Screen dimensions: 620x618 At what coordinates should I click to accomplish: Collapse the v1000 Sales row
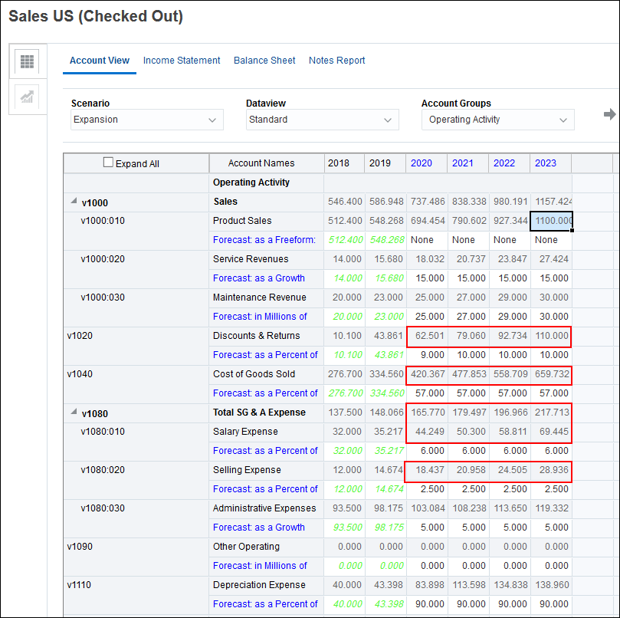coord(74,201)
